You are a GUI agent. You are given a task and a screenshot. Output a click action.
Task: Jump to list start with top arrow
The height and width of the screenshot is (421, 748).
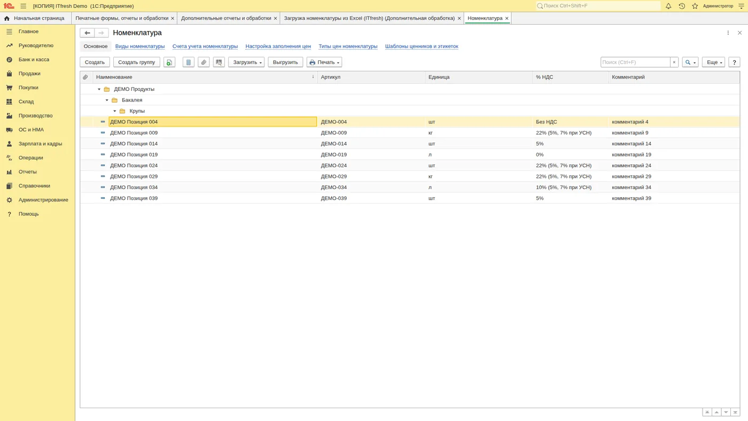(x=707, y=412)
